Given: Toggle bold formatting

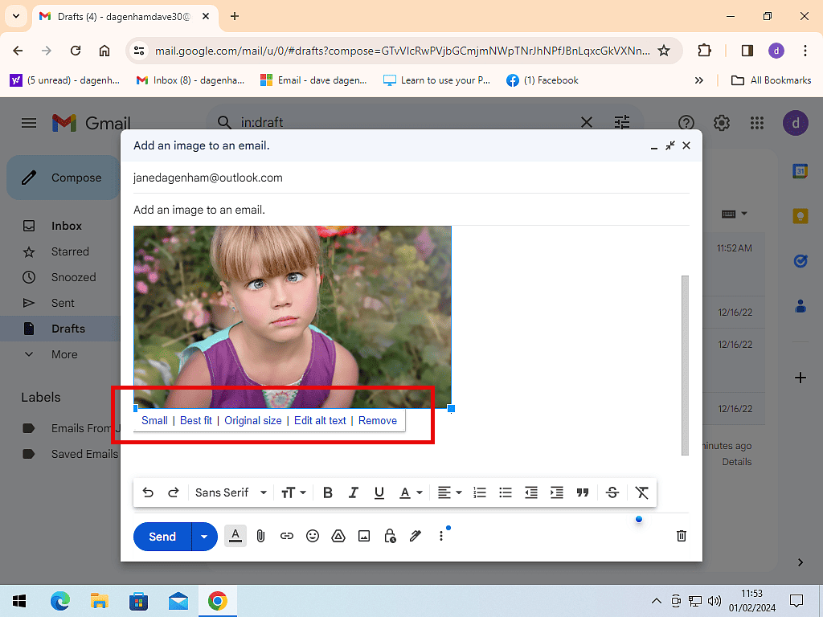Looking at the screenshot, I should [328, 492].
